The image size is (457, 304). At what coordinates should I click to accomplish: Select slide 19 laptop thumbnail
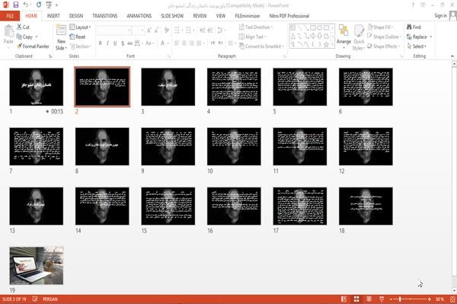36,266
